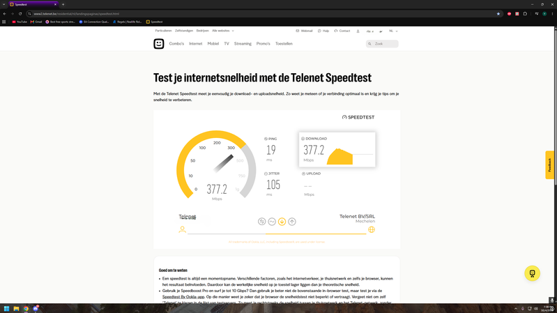This screenshot has width=557, height=313.
Task: Open the Contact link
Action: point(342,31)
